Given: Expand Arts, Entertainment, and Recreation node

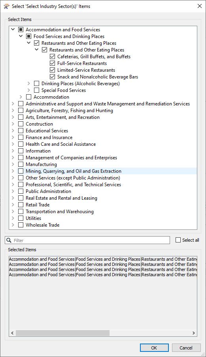Looking at the screenshot, I should tap(13, 117).
